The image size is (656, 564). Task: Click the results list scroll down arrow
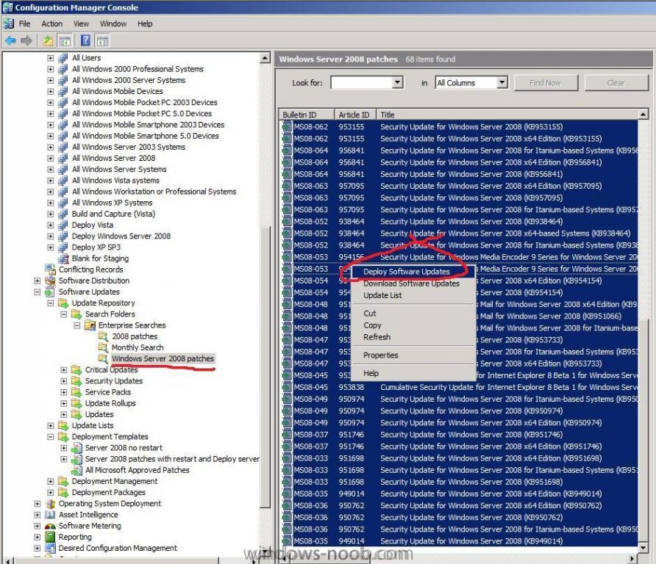(x=643, y=547)
